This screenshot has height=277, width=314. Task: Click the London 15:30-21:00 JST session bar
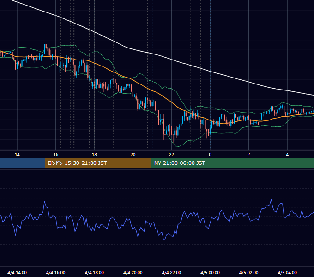click(x=98, y=163)
